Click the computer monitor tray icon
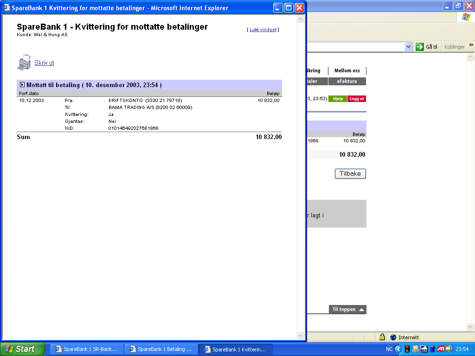Screen dimensions: 475x356 (x=415, y=349)
